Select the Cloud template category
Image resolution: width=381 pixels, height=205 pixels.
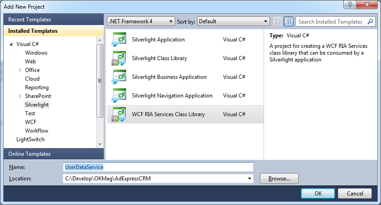[x=32, y=79]
